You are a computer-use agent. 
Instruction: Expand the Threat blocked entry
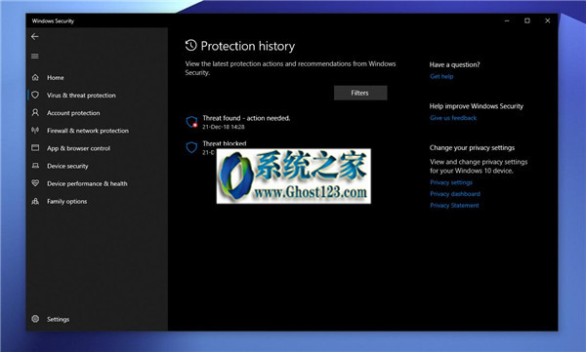click(225, 143)
